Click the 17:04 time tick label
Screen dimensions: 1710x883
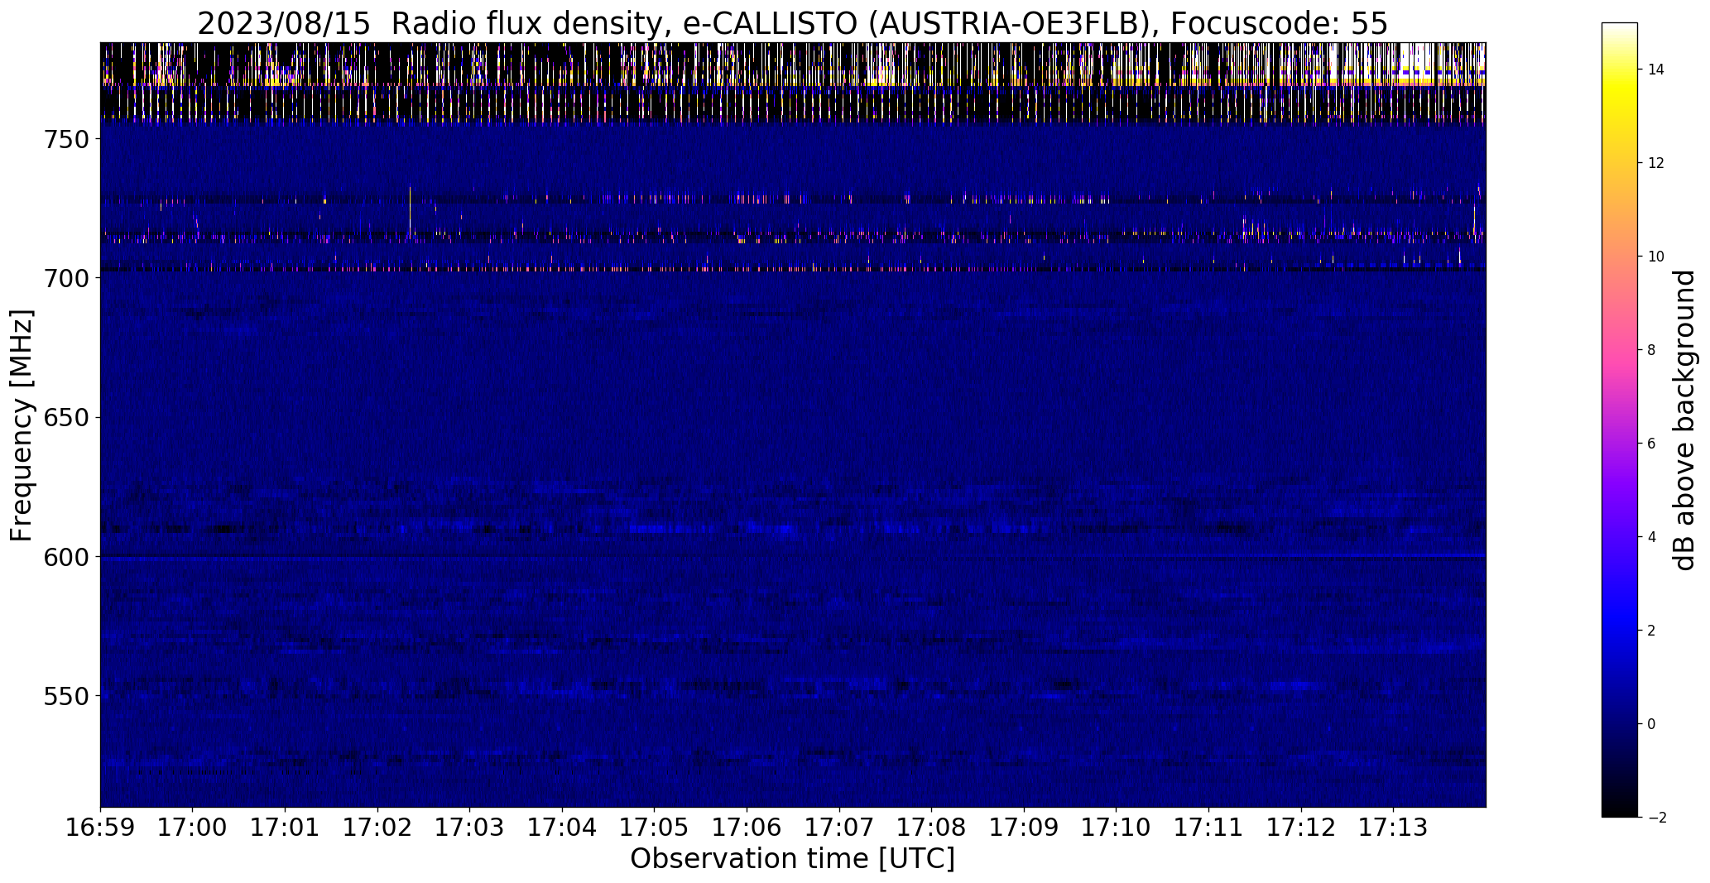[x=563, y=828]
